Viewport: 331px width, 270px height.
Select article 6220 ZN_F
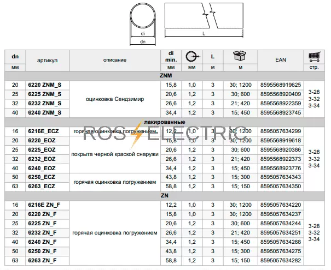click(x=42, y=214)
